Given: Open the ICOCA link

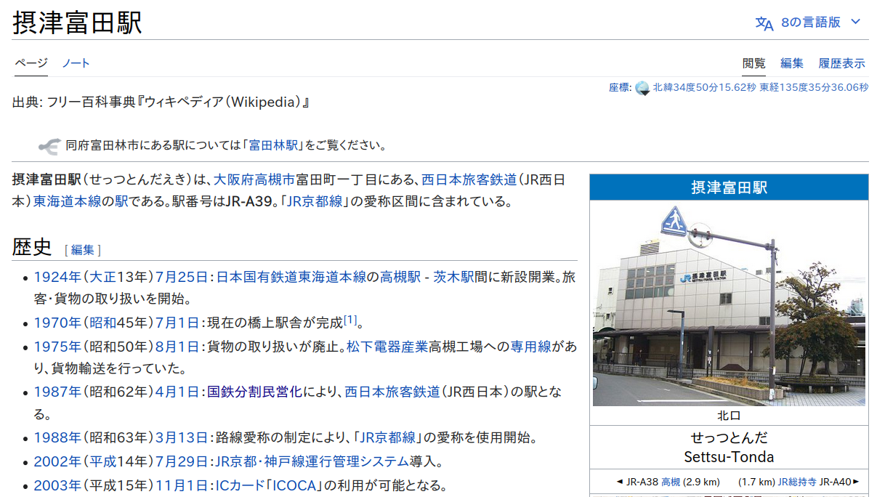Looking at the screenshot, I should coord(294,485).
